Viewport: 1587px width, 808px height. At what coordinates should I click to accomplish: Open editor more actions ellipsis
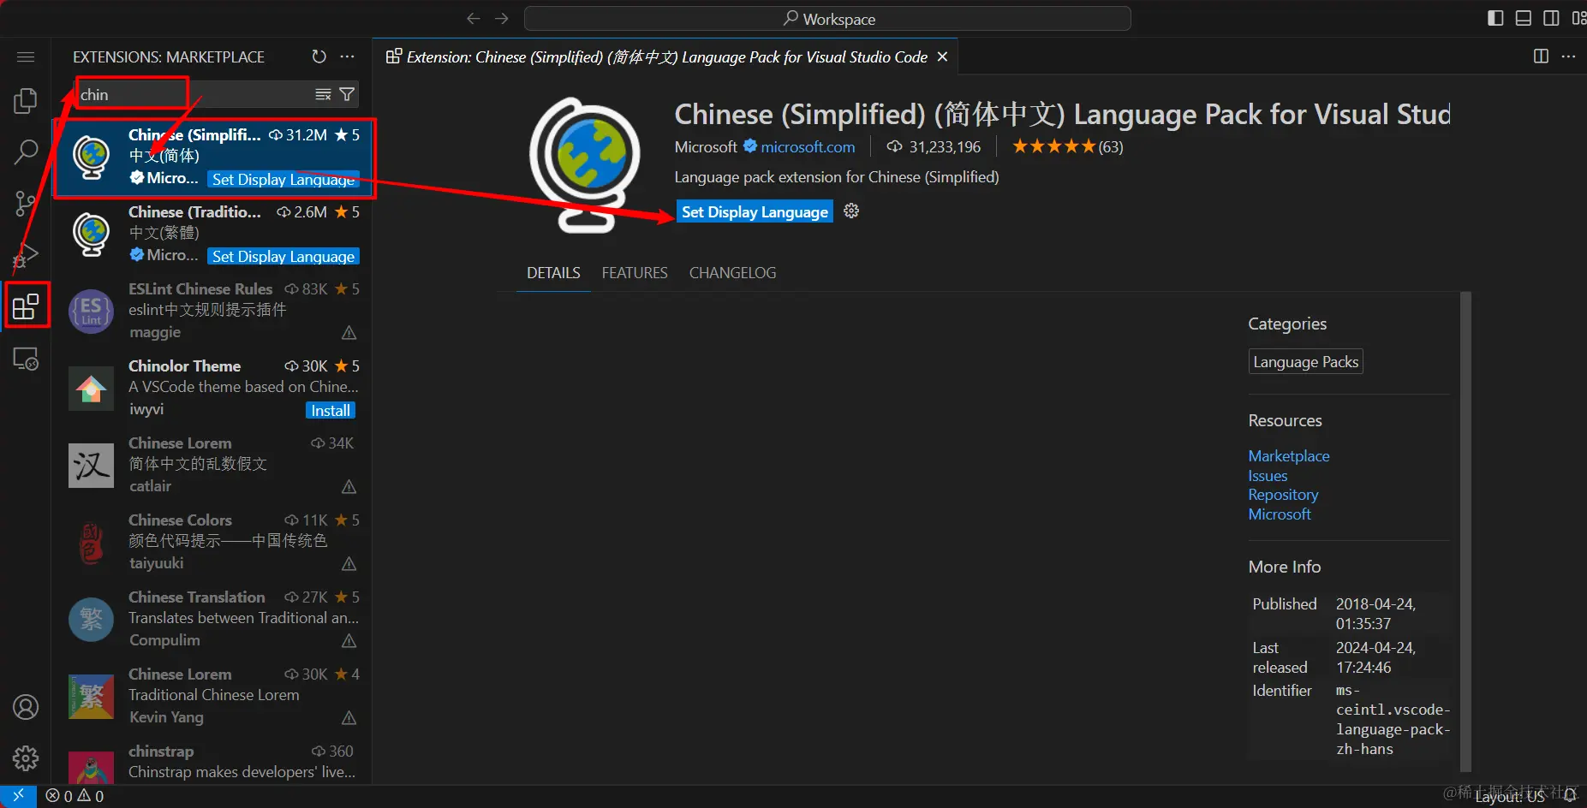(x=1568, y=56)
